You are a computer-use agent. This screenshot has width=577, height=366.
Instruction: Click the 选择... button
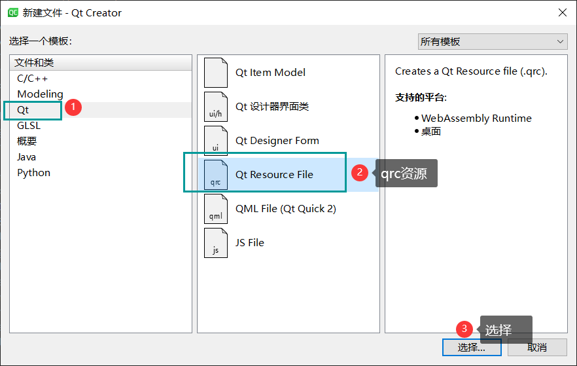pos(472,347)
